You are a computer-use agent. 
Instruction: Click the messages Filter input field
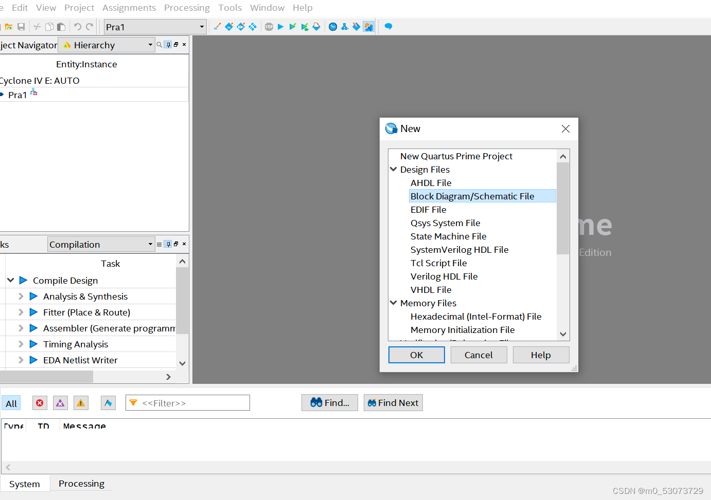188,403
